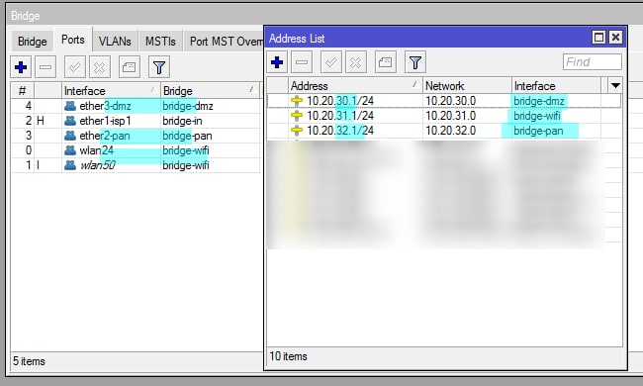The image size is (643, 386).
Task: Disable selected address with X icon
Action: click(x=355, y=62)
